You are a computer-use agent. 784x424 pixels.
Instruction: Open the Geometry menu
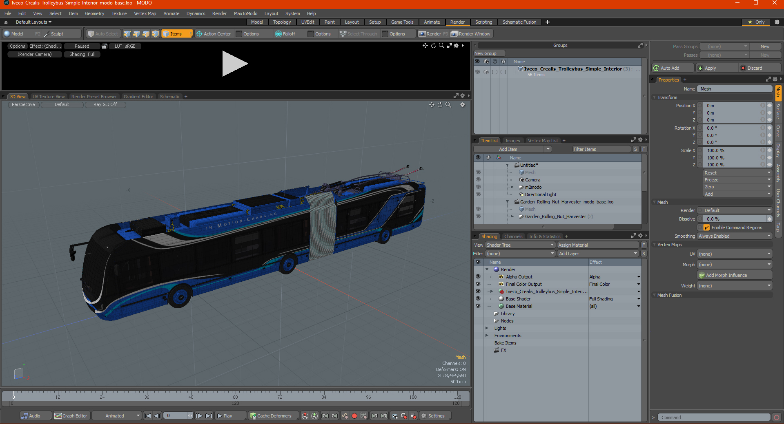(94, 13)
